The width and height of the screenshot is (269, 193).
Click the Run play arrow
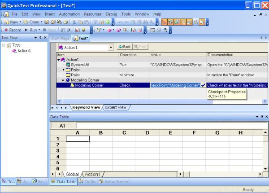[x=26, y=30]
